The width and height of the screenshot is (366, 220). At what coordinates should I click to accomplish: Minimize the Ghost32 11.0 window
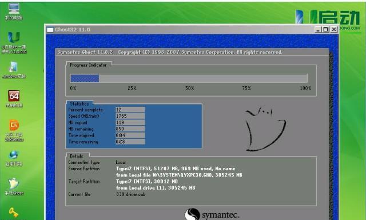pos(318,29)
